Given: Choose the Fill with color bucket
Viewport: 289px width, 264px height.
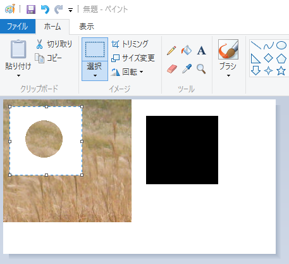Looking at the screenshot, I should [187, 51].
